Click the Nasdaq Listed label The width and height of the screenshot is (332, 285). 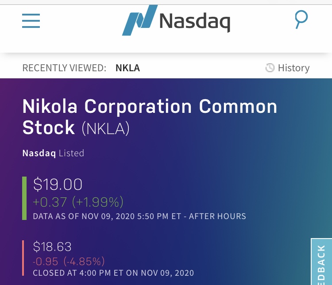click(x=53, y=153)
